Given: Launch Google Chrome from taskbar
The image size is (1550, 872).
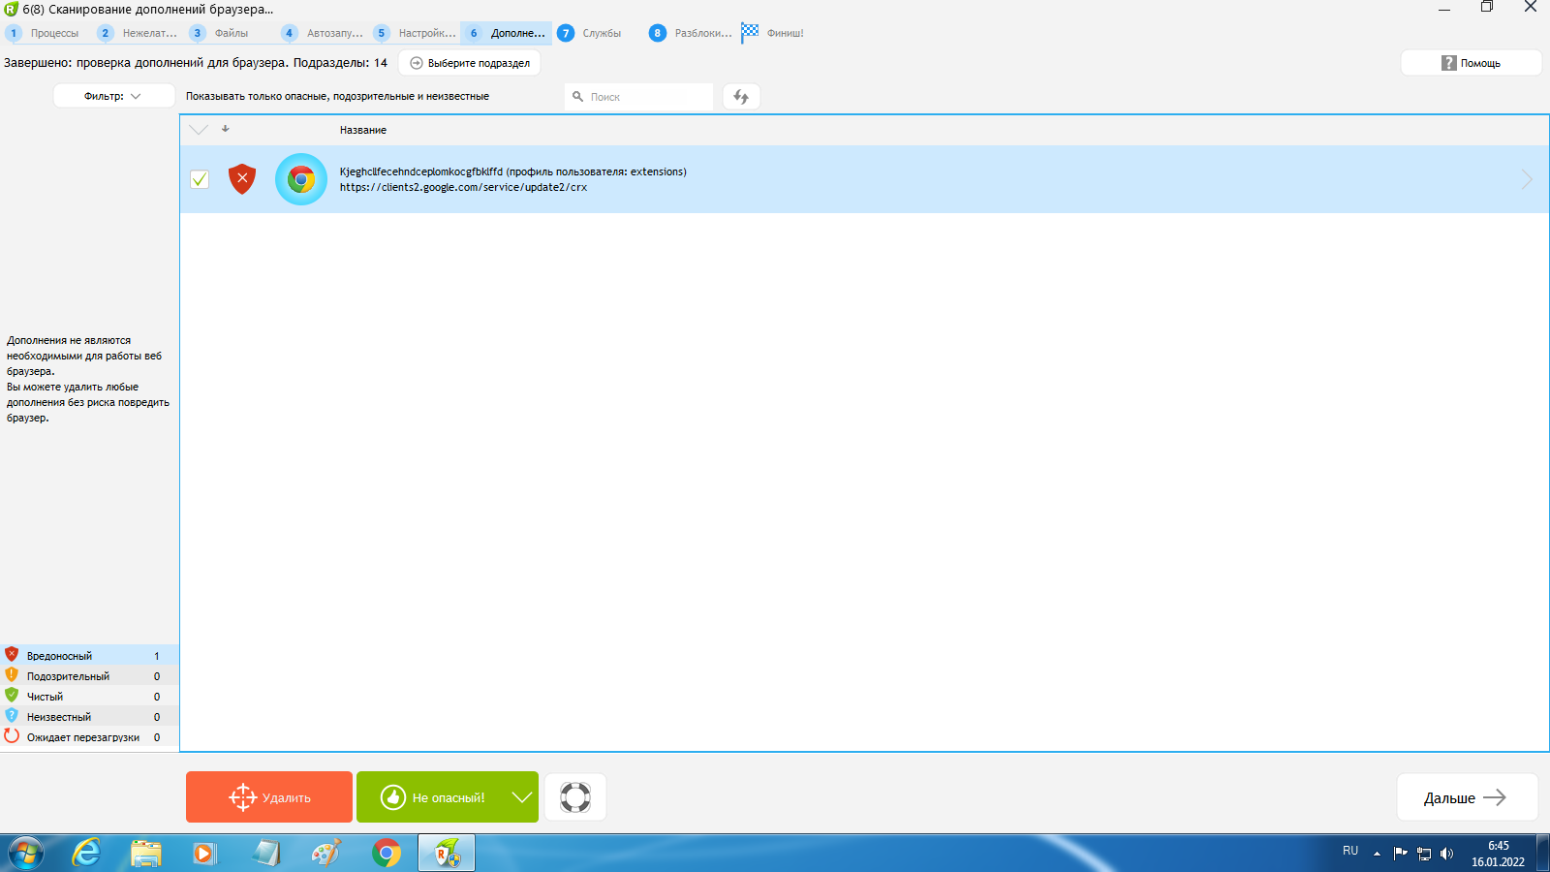Looking at the screenshot, I should [387, 853].
